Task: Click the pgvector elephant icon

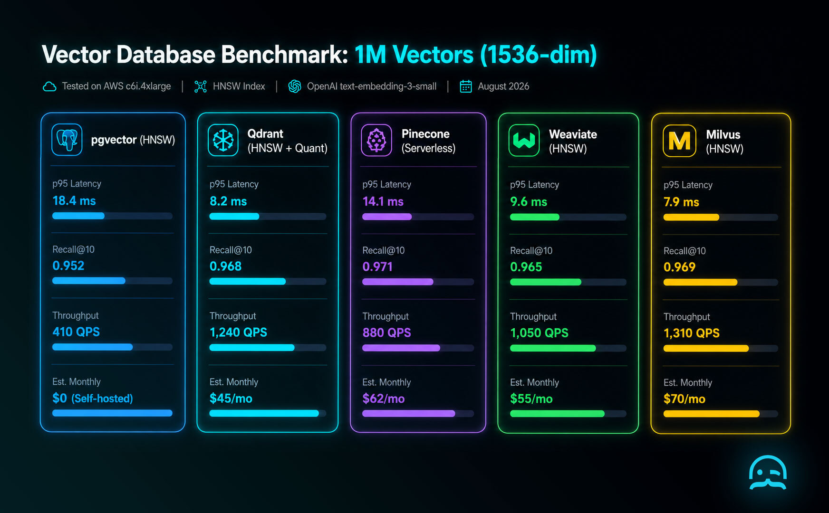Action: point(67,140)
